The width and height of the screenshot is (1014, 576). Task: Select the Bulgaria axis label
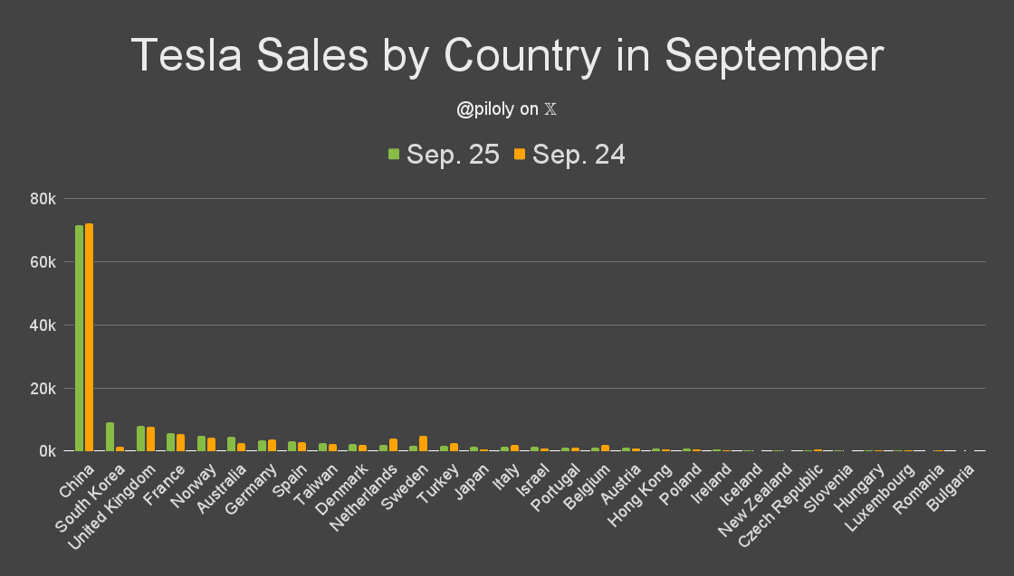[952, 484]
